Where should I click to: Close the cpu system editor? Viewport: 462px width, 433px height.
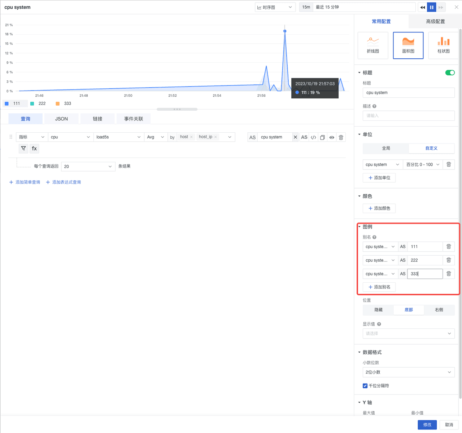pos(456,7)
